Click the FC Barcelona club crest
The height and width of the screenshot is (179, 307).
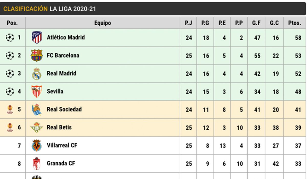pyautogui.click(x=37, y=55)
